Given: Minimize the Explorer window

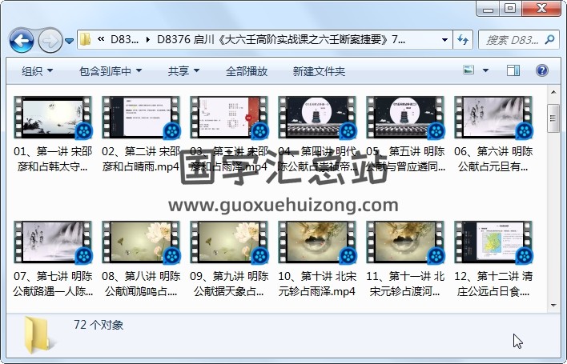Looking at the screenshot, I should (x=488, y=8).
